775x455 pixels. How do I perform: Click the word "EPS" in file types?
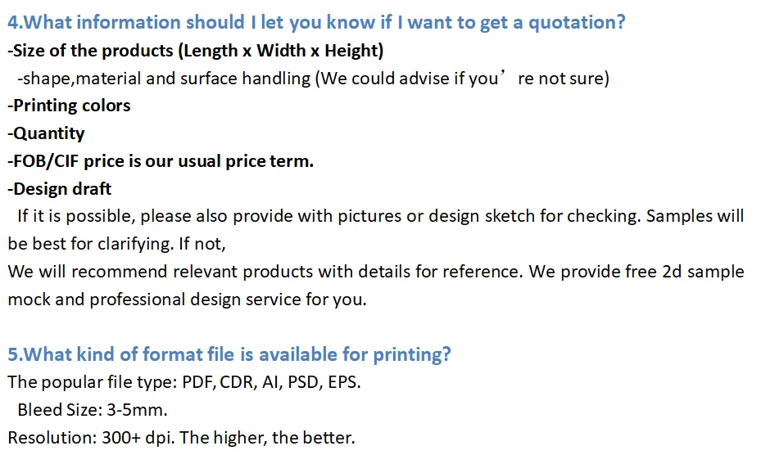coord(343,382)
